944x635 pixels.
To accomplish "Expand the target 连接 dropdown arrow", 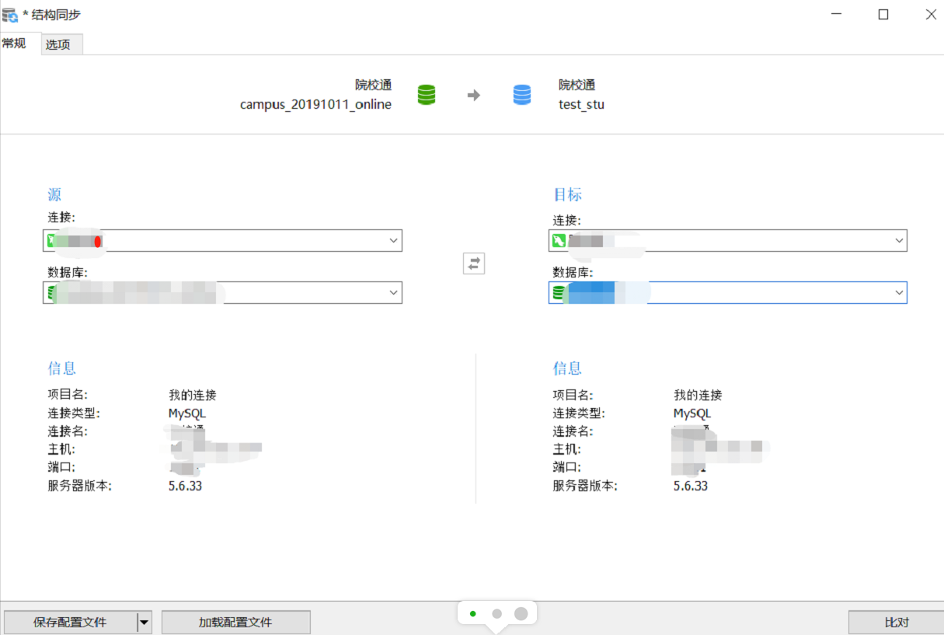I will pyautogui.click(x=899, y=241).
